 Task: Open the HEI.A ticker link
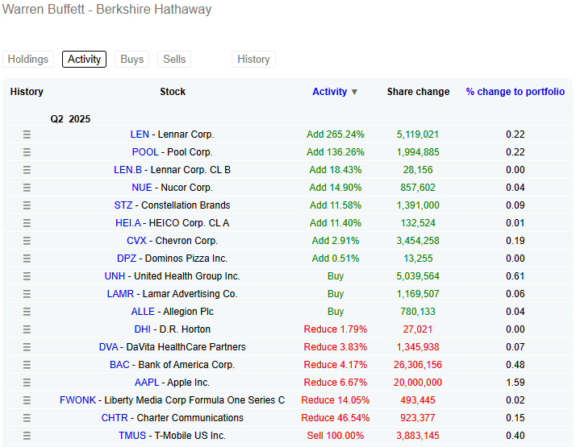(127, 223)
